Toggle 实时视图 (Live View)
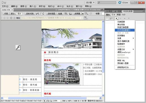The width and height of the screenshot is (146, 103). 51,14
